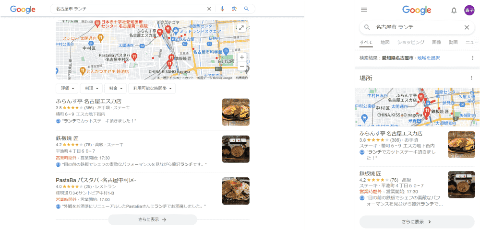Click とんかつオゼキ 鈍池店 map pin

pyautogui.click(x=83, y=71)
